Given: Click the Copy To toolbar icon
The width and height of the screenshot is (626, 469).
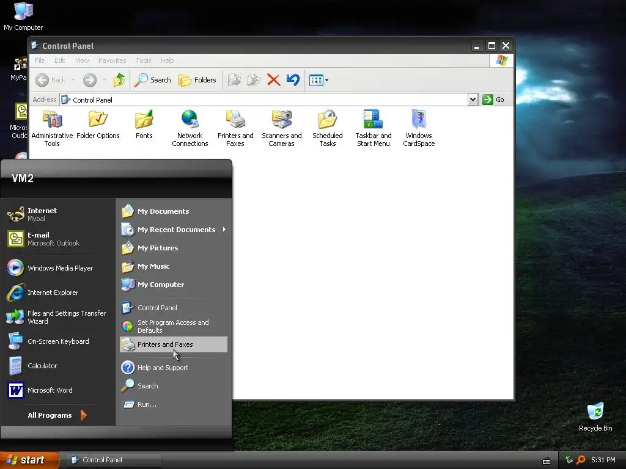Looking at the screenshot, I should [x=254, y=80].
